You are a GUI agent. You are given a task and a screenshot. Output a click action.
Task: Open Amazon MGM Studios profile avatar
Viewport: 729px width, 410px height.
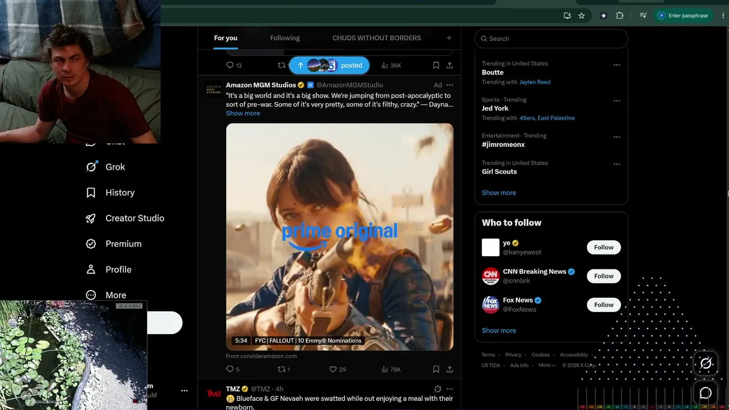tap(214, 90)
